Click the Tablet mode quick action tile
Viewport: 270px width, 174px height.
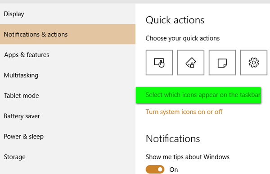click(159, 62)
